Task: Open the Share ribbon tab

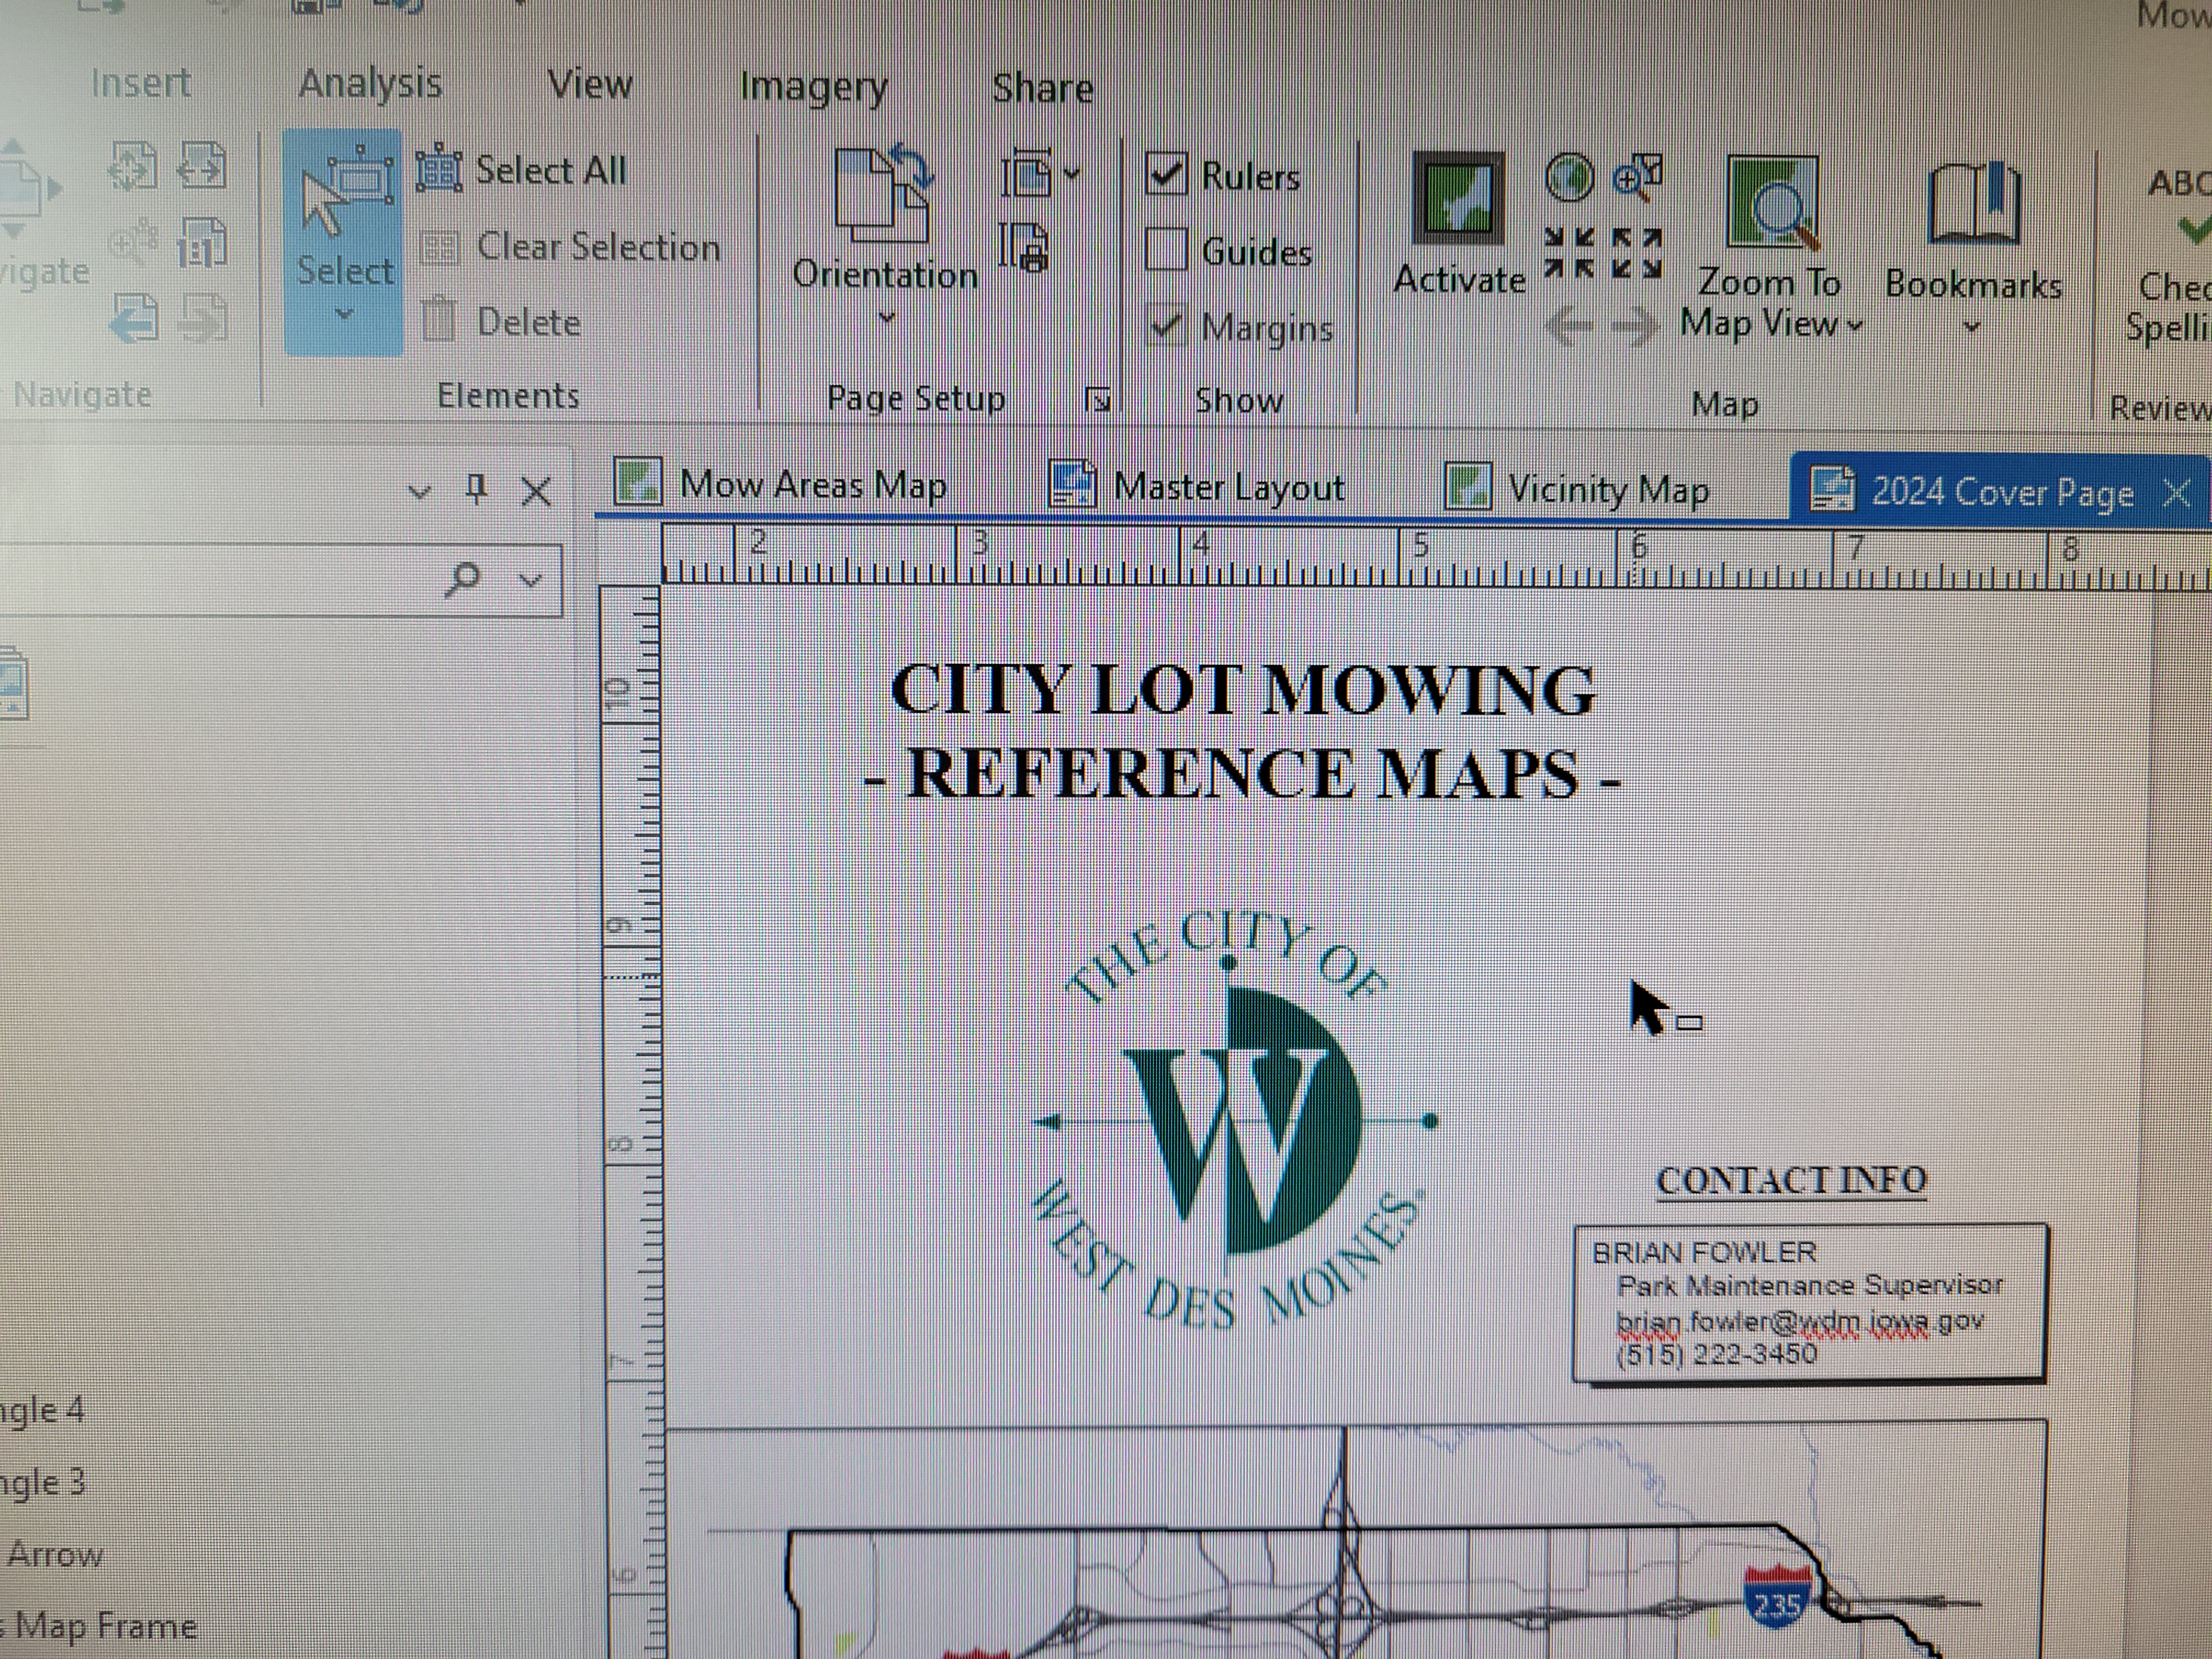Action: (x=1042, y=89)
